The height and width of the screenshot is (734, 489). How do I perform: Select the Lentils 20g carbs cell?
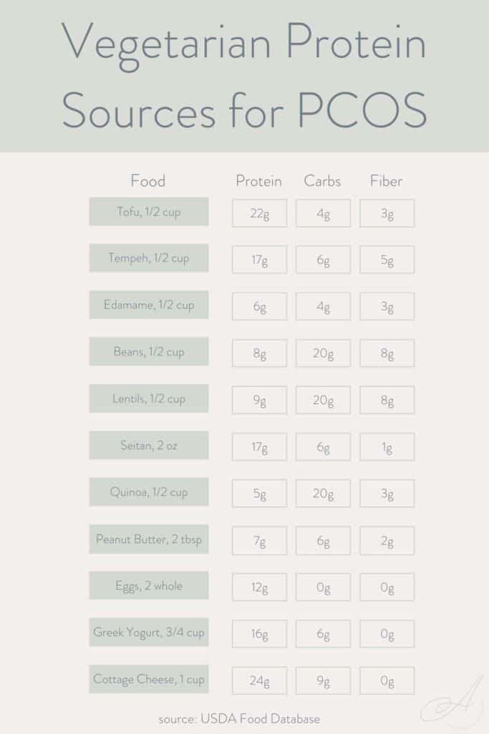point(323,400)
